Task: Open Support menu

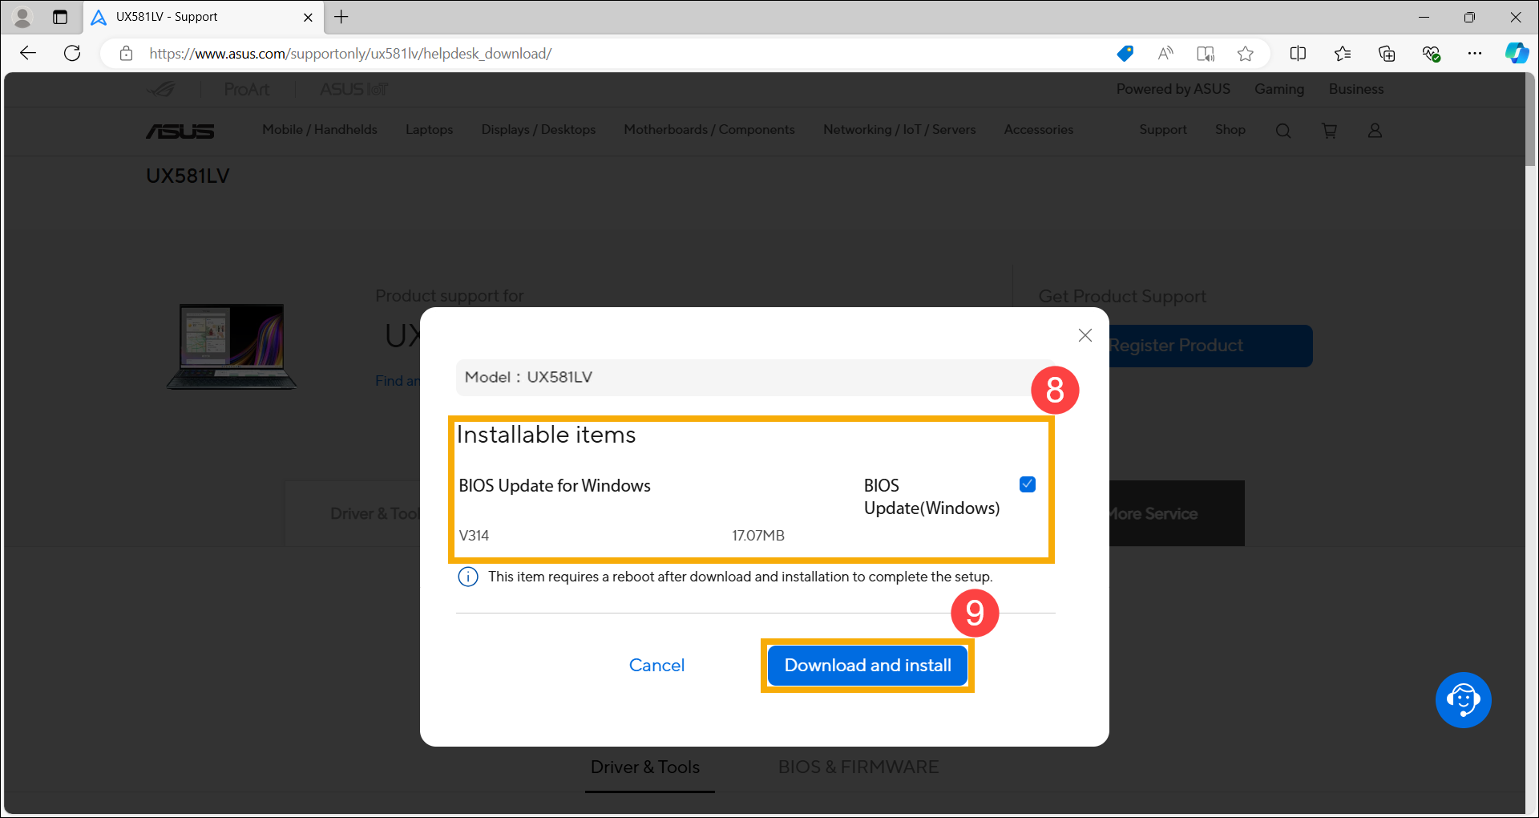Action: 1162,130
